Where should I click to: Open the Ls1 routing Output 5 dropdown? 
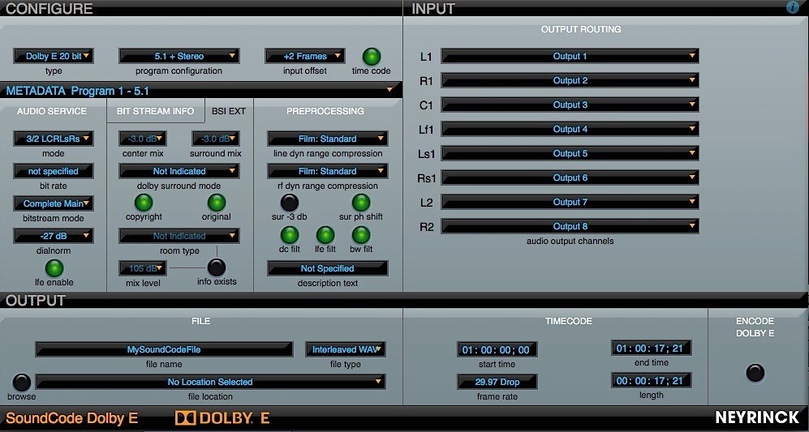570,153
